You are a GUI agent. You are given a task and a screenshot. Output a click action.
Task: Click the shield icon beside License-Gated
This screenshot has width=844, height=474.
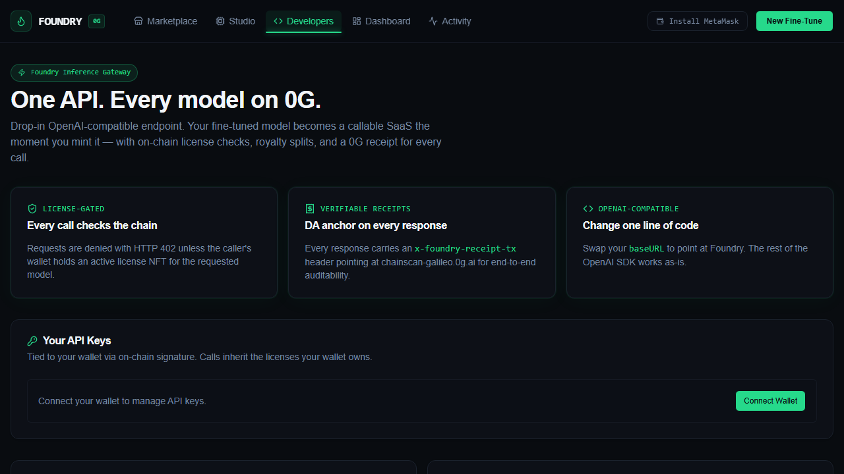(32, 209)
